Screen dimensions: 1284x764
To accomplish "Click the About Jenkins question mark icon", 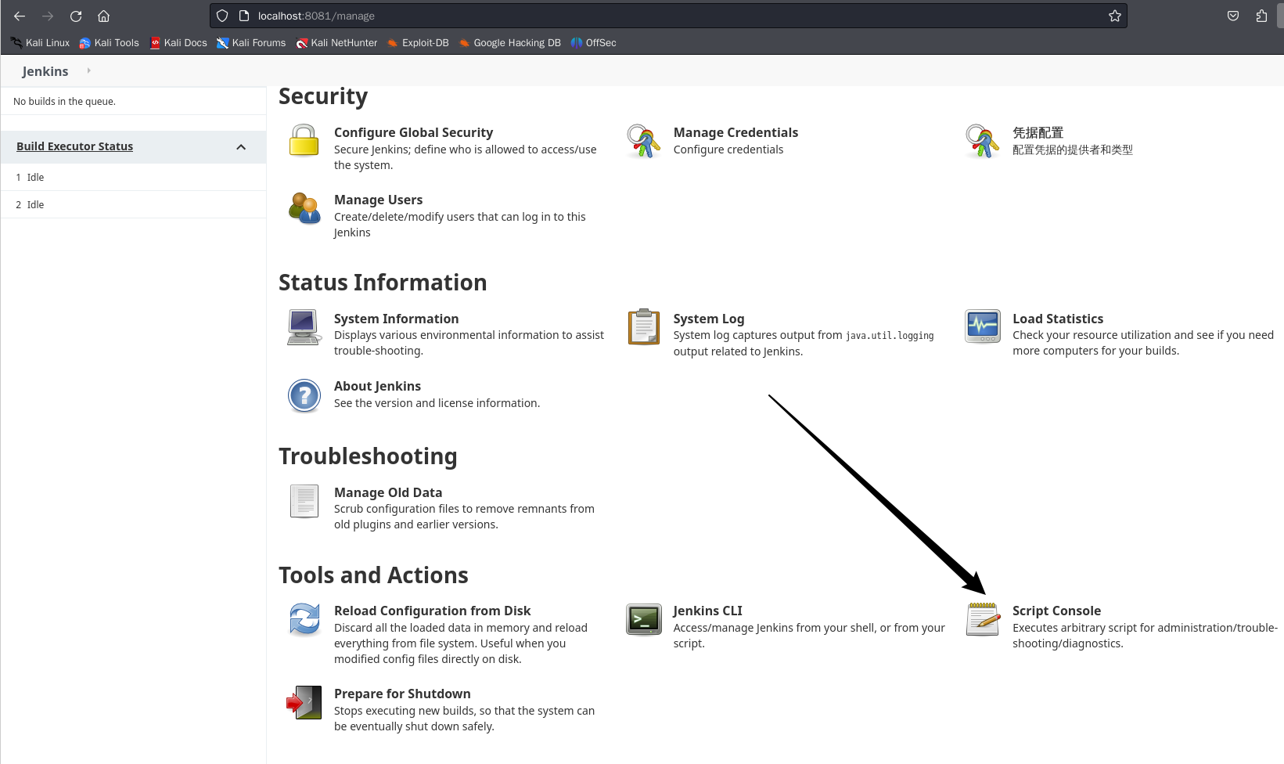I will pyautogui.click(x=304, y=395).
